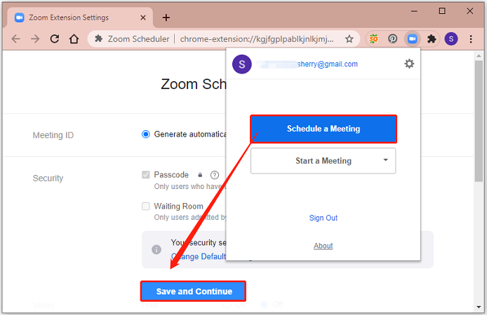
Task: Open the Pinterest extension icon
Action: coord(392,38)
